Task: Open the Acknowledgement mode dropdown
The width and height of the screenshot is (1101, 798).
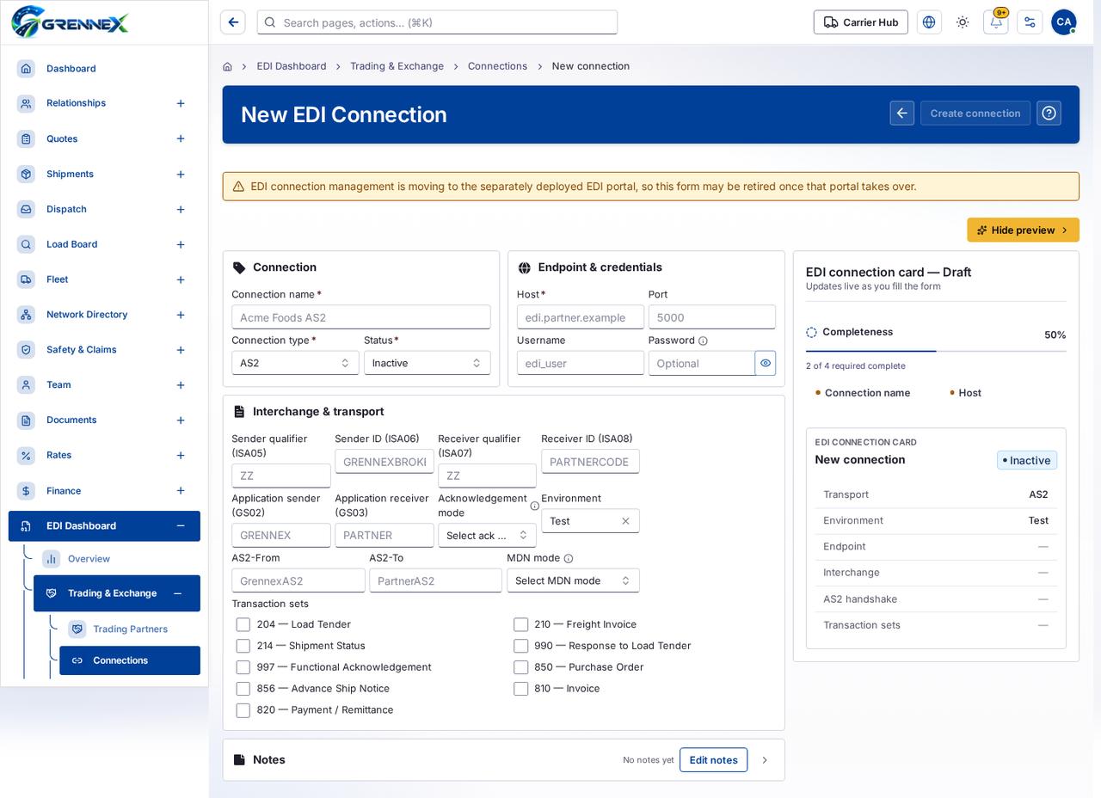Action: tap(487, 536)
